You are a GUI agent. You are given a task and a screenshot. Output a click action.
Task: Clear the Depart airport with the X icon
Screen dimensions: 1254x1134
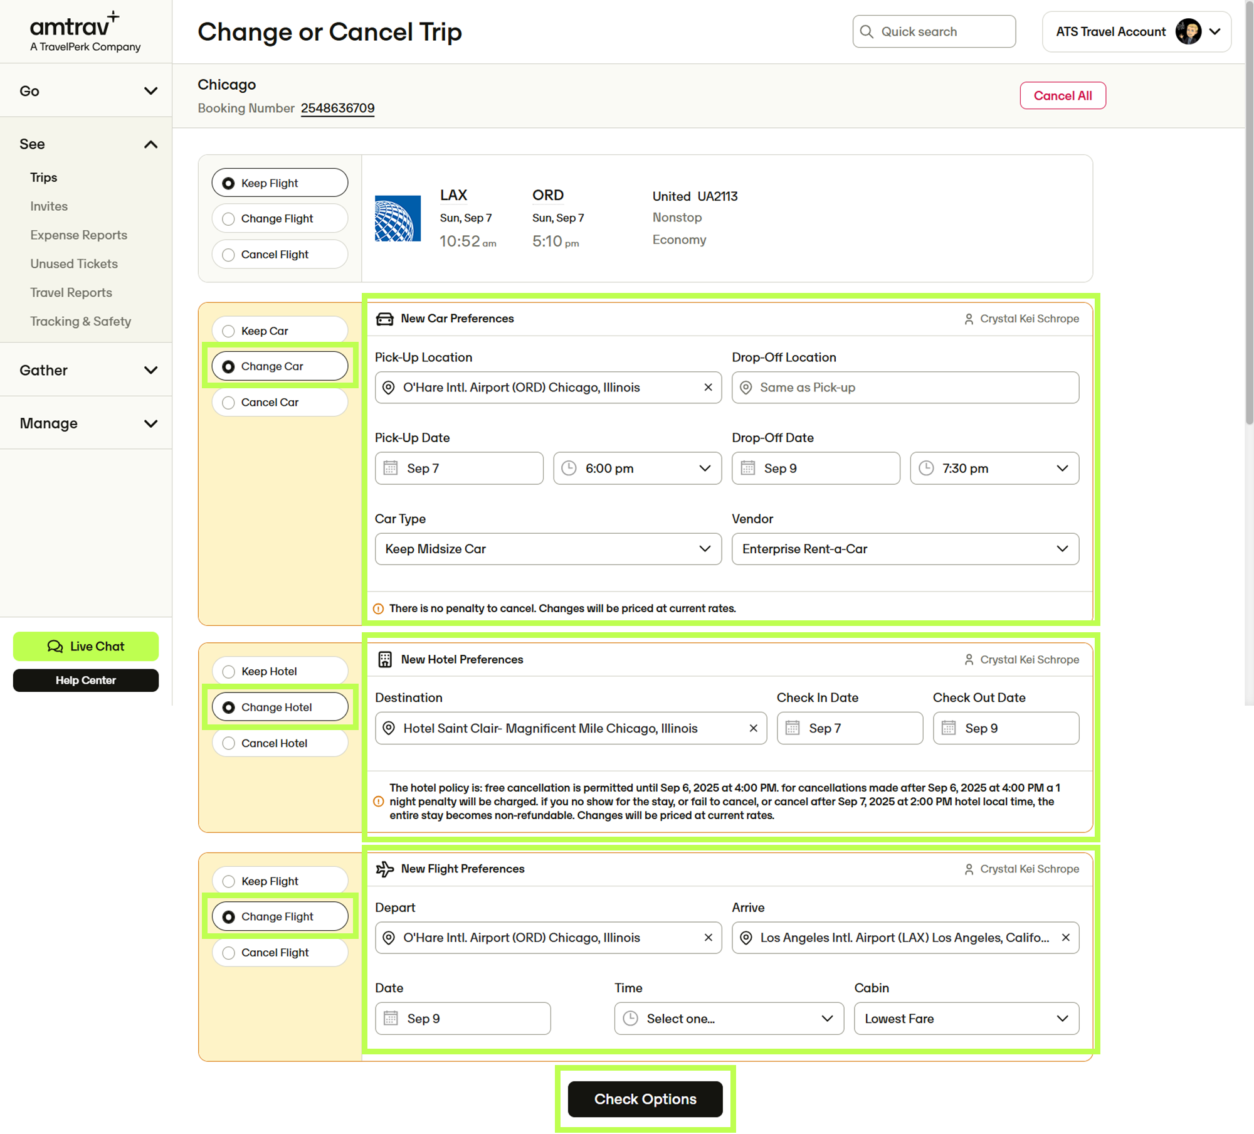tap(708, 937)
